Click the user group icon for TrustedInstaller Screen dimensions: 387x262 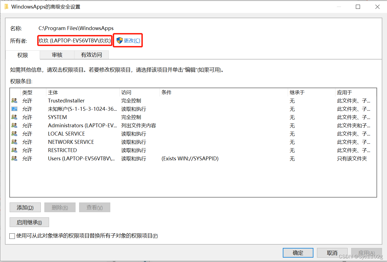(14, 101)
